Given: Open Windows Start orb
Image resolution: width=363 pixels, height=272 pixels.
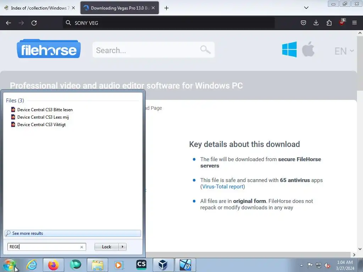Looking at the screenshot, I should [9, 265].
